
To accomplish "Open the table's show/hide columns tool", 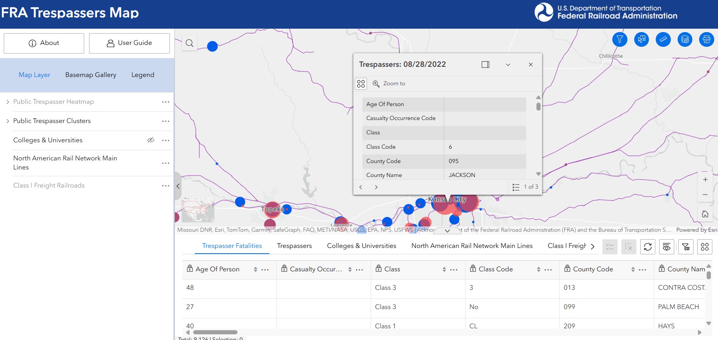I will (x=667, y=247).
